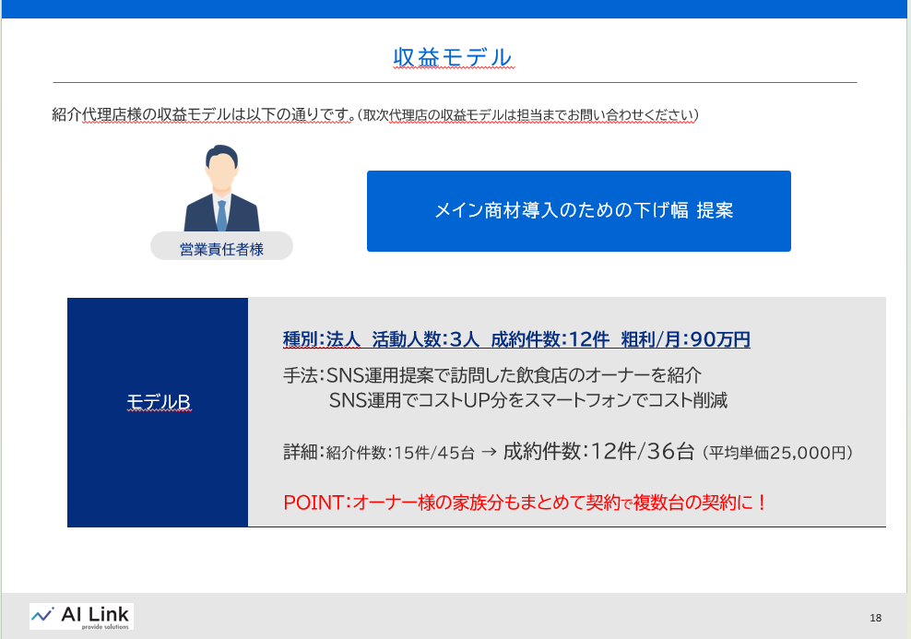The width and height of the screenshot is (911, 639).
Task: Select the 営業責任者様 pill label
Action: point(221,246)
